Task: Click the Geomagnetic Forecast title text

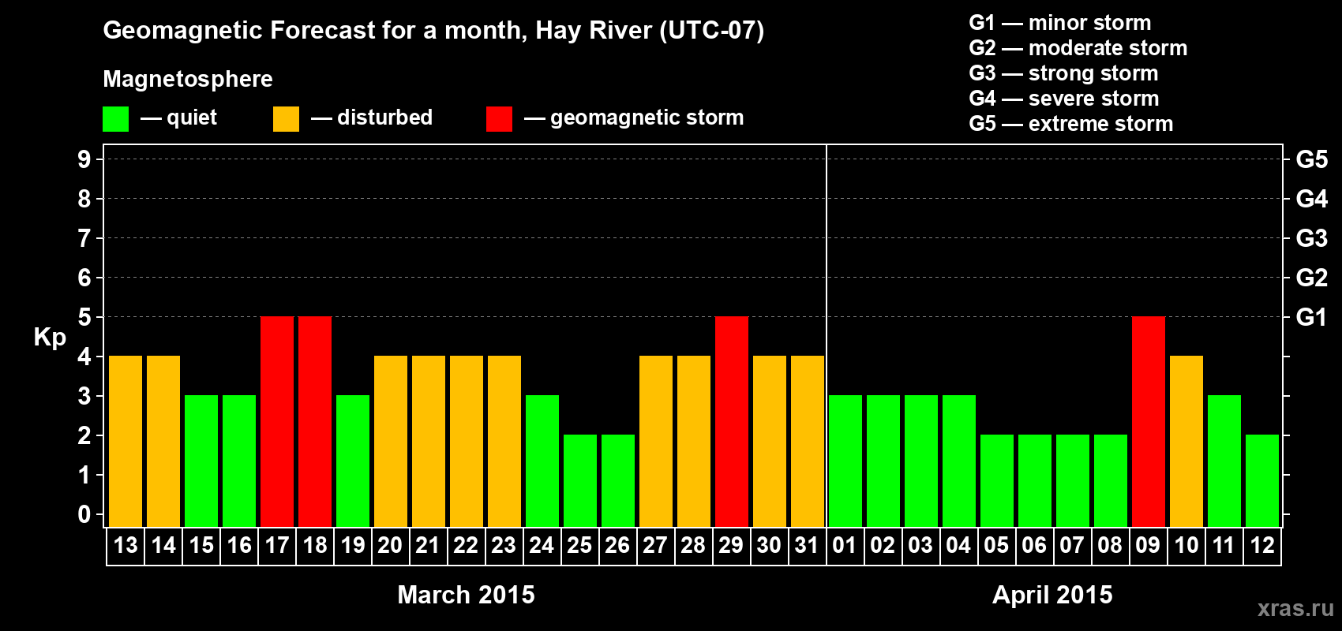Action: pos(433,31)
